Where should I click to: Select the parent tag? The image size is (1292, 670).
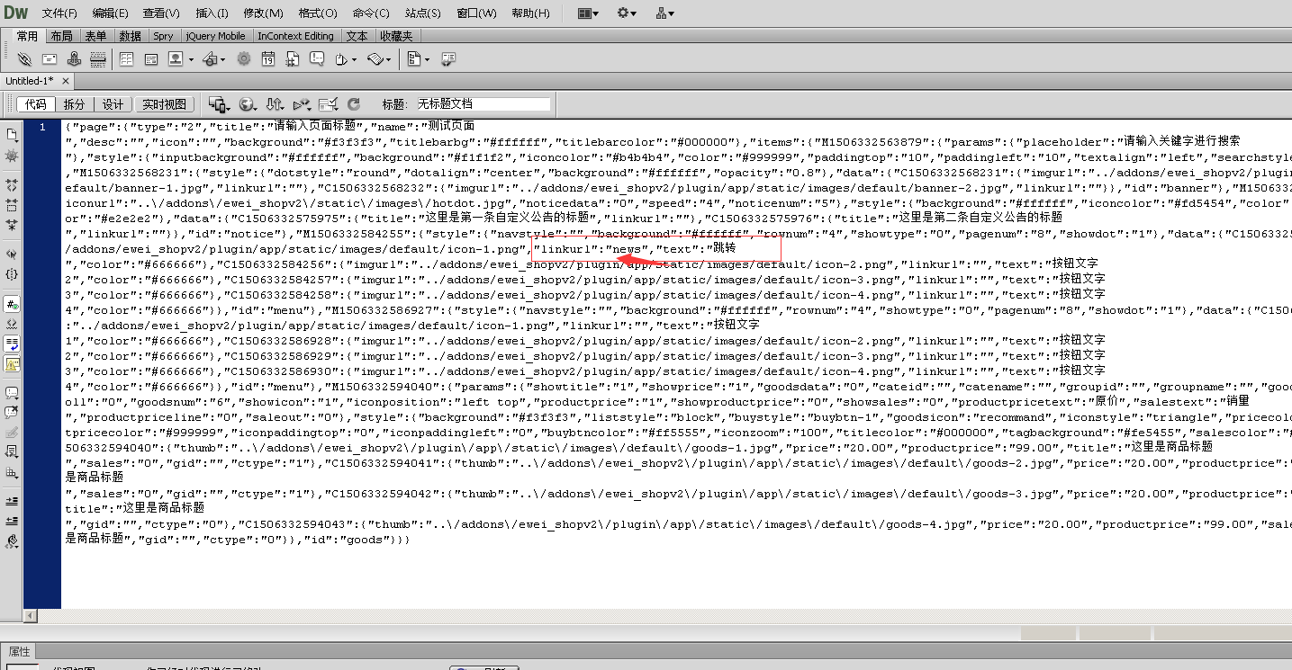[x=12, y=255]
